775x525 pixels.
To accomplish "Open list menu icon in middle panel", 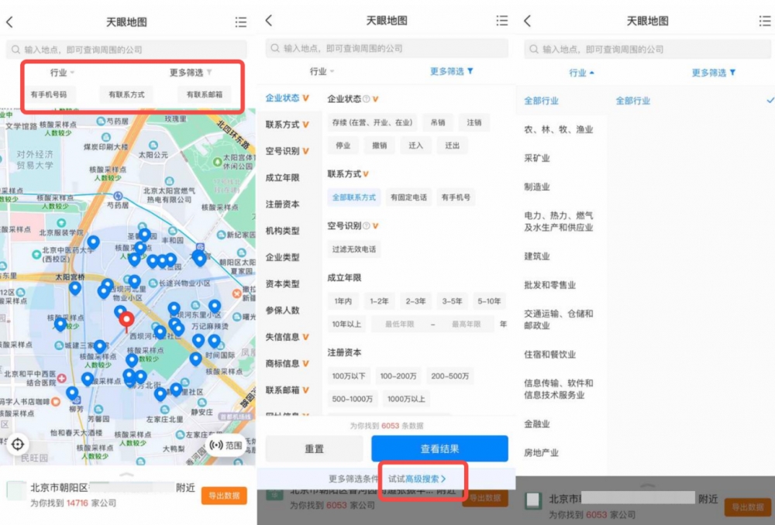I will coord(501,20).
